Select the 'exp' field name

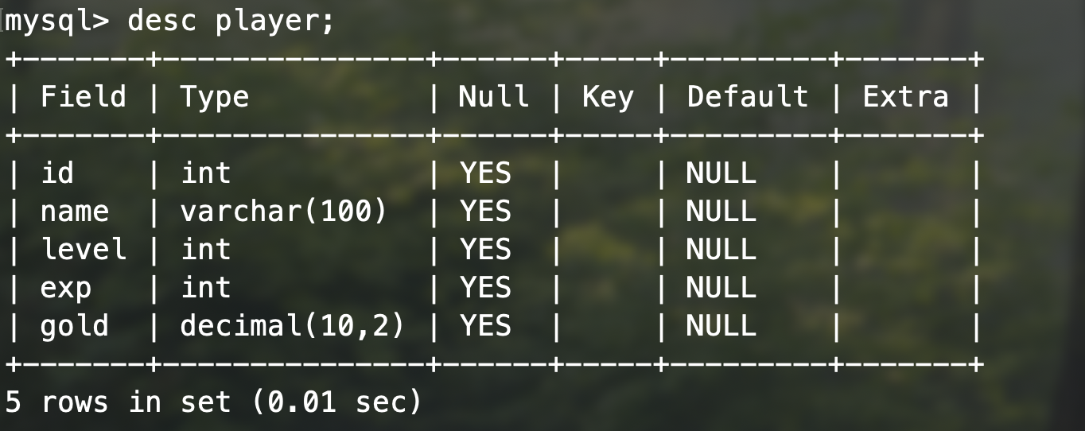65,289
